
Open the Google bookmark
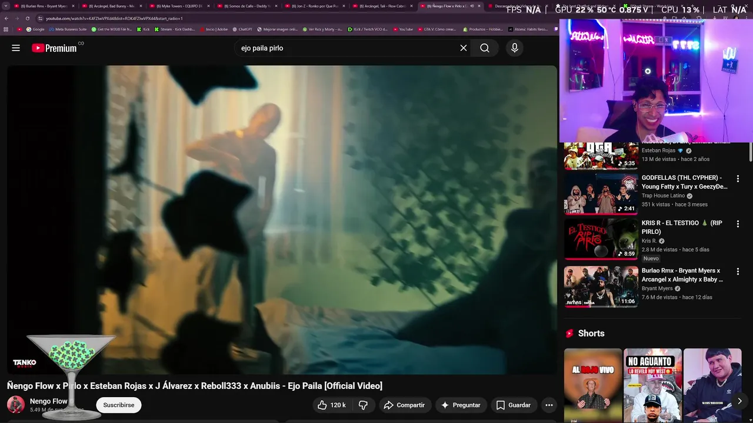[35, 29]
